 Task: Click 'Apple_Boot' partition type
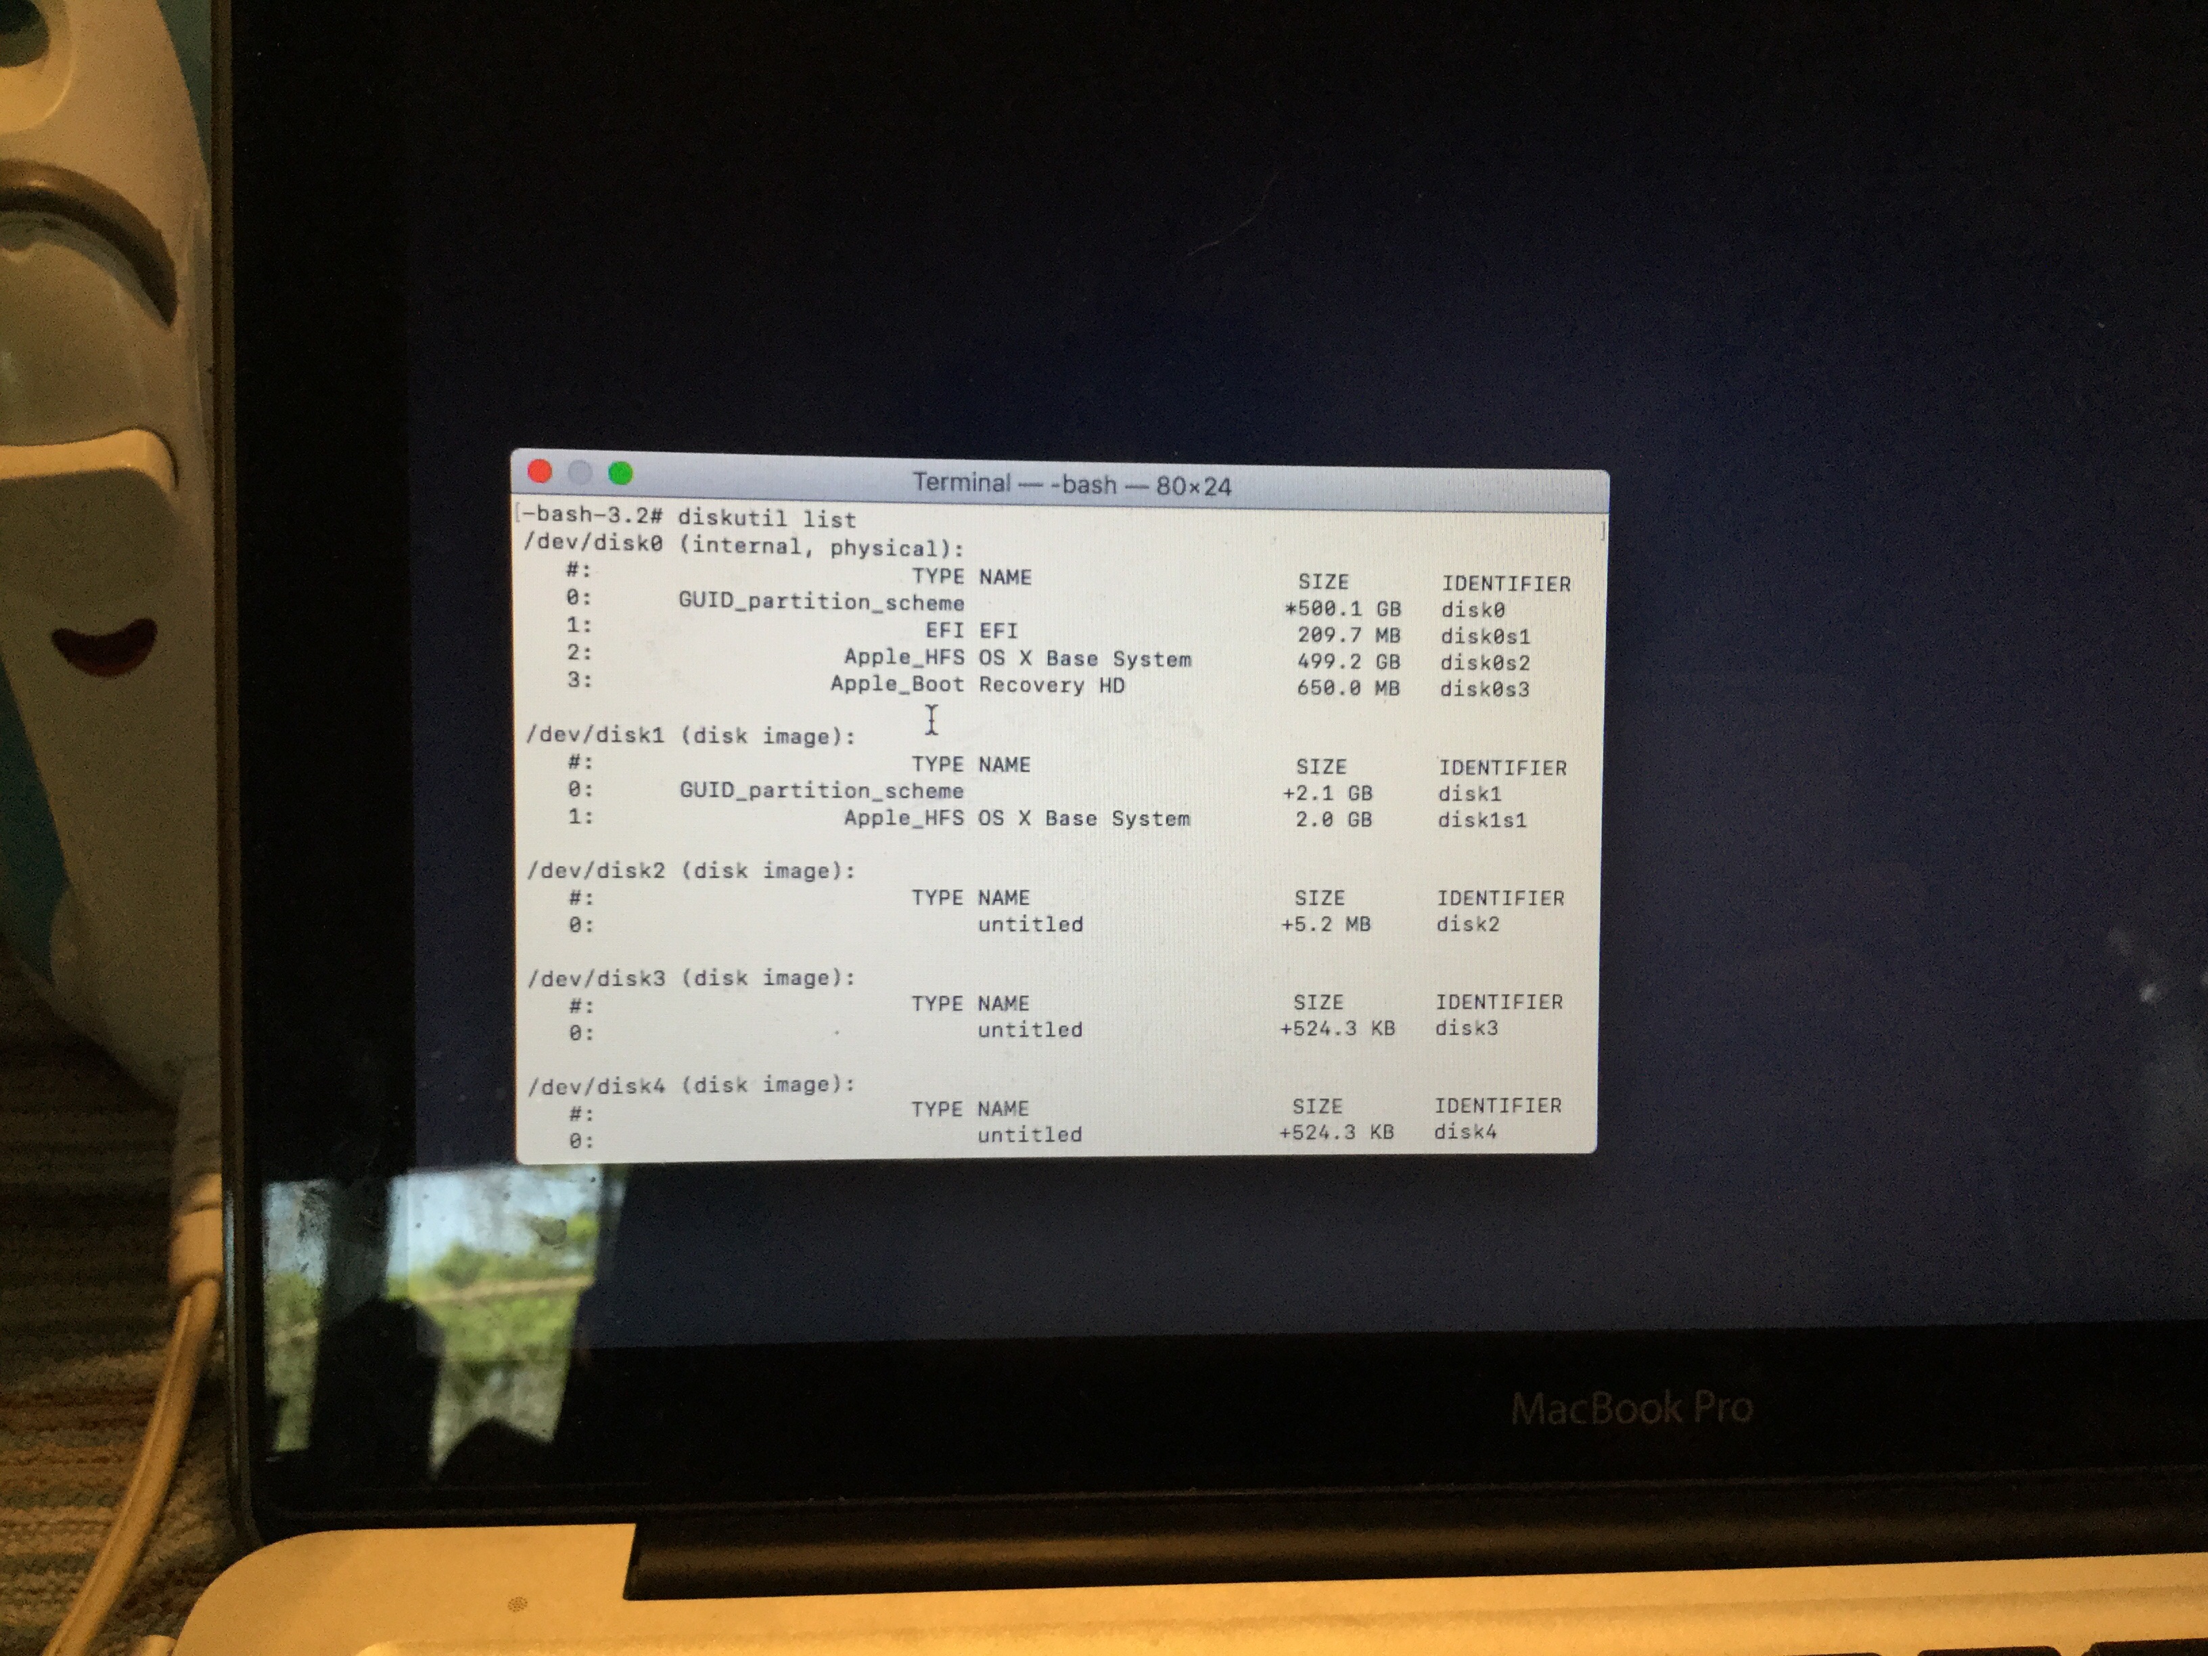click(898, 684)
